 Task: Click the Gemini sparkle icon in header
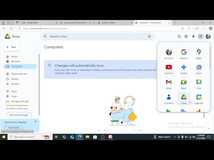(193, 36)
